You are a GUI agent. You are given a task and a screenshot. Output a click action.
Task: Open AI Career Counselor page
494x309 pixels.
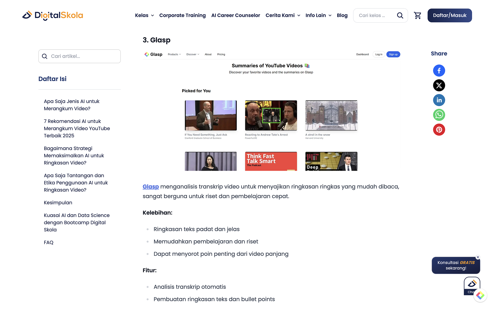[x=236, y=15]
